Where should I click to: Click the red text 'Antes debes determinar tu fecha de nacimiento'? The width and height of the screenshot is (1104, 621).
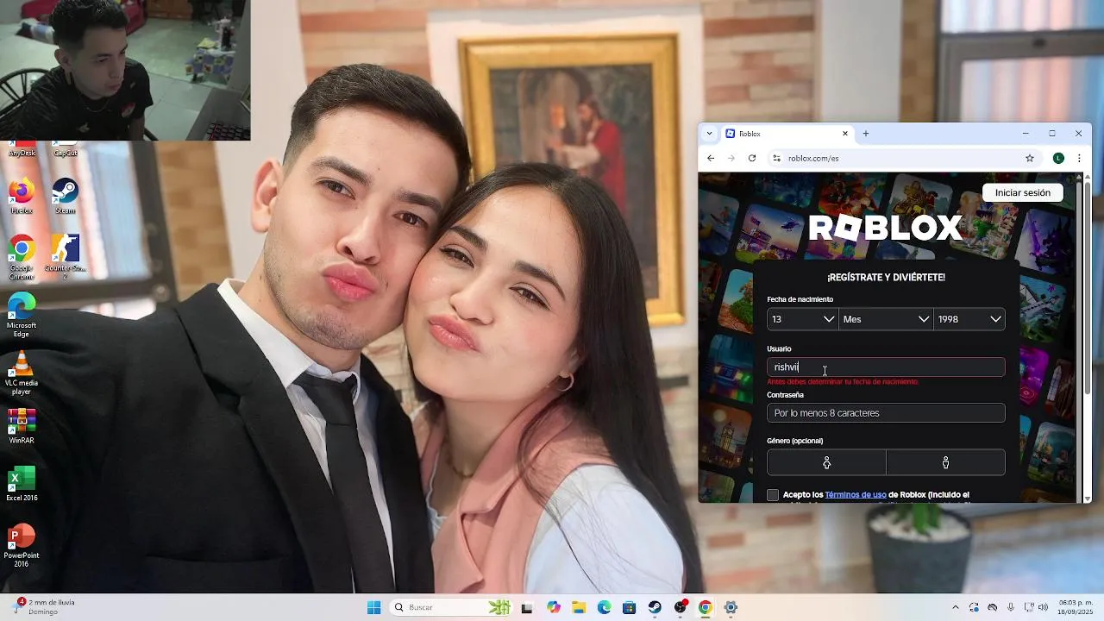point(843,381)
